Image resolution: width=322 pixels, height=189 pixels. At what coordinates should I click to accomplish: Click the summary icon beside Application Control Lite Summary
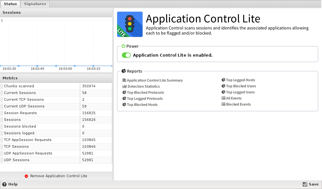tap(124, 80)
